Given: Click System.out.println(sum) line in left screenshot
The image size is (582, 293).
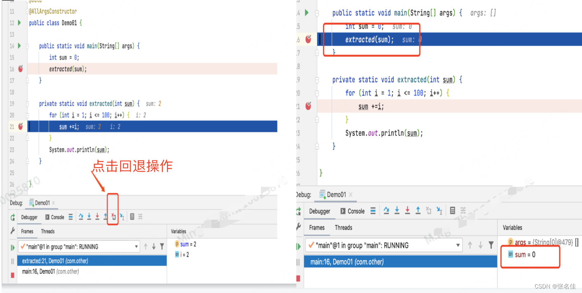Looking at the screenshot, I should tap(79, 150).
